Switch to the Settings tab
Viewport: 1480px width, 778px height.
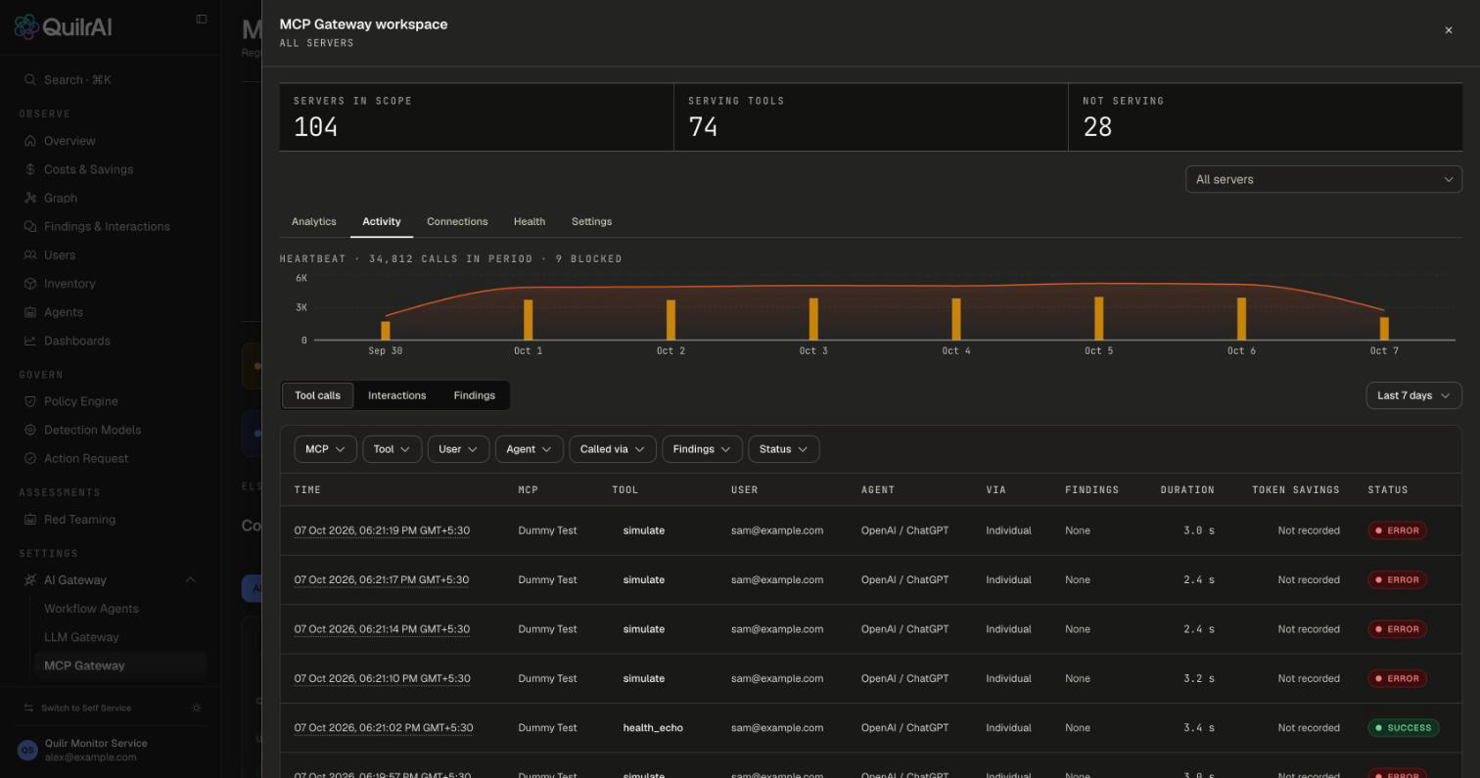591,221
